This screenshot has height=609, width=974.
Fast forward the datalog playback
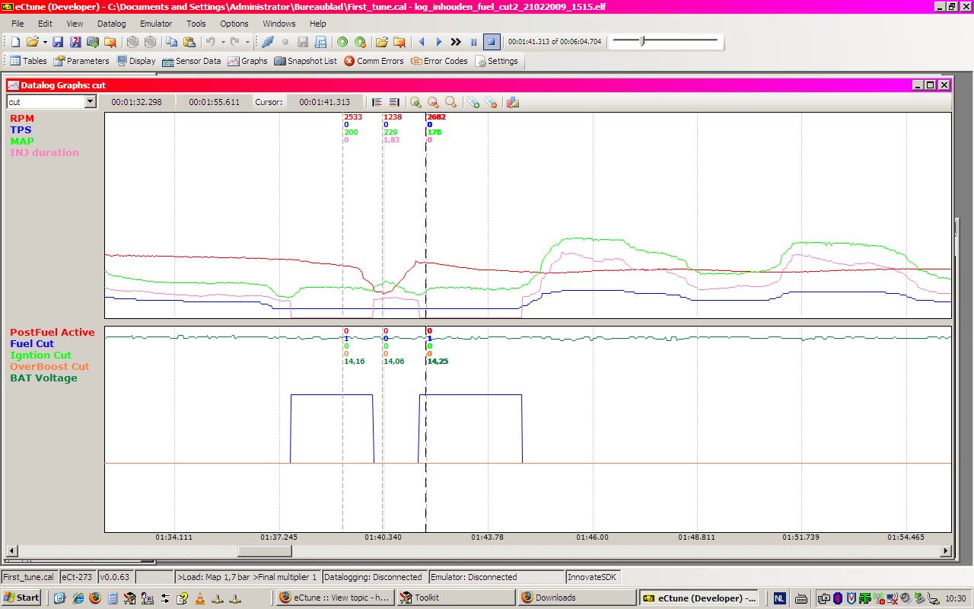[x=456, y=42]
